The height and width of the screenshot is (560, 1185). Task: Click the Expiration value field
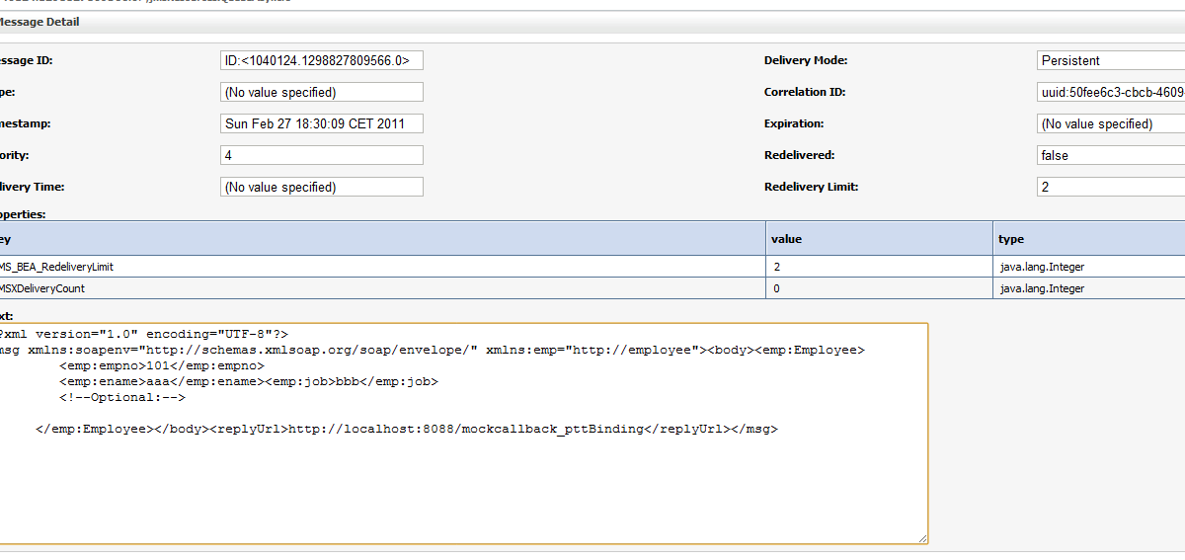(x=1111, y=123)
